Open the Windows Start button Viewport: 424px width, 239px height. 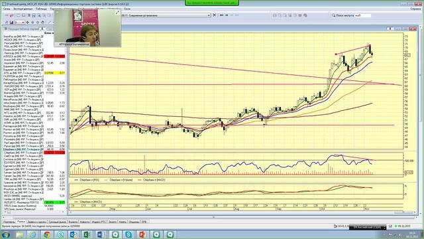click(x=5, y=234)
